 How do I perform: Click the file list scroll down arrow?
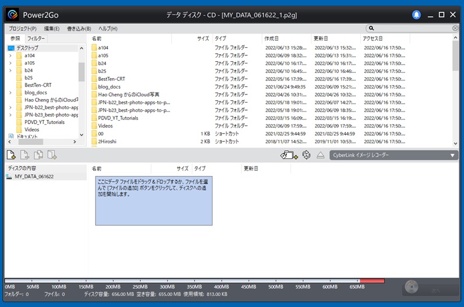[455, 143]
